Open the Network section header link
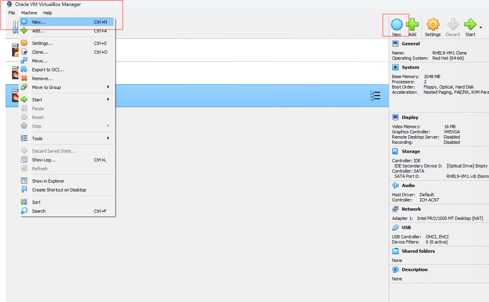Screen dimensions: 489x302 point(411,209)
